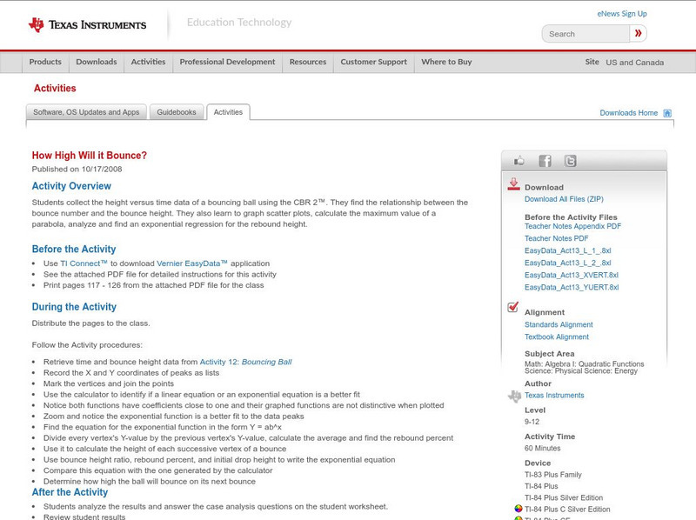This screenshot has width=696, height=520.
Task: Share on Facebook icon
Action: (545, 161)
